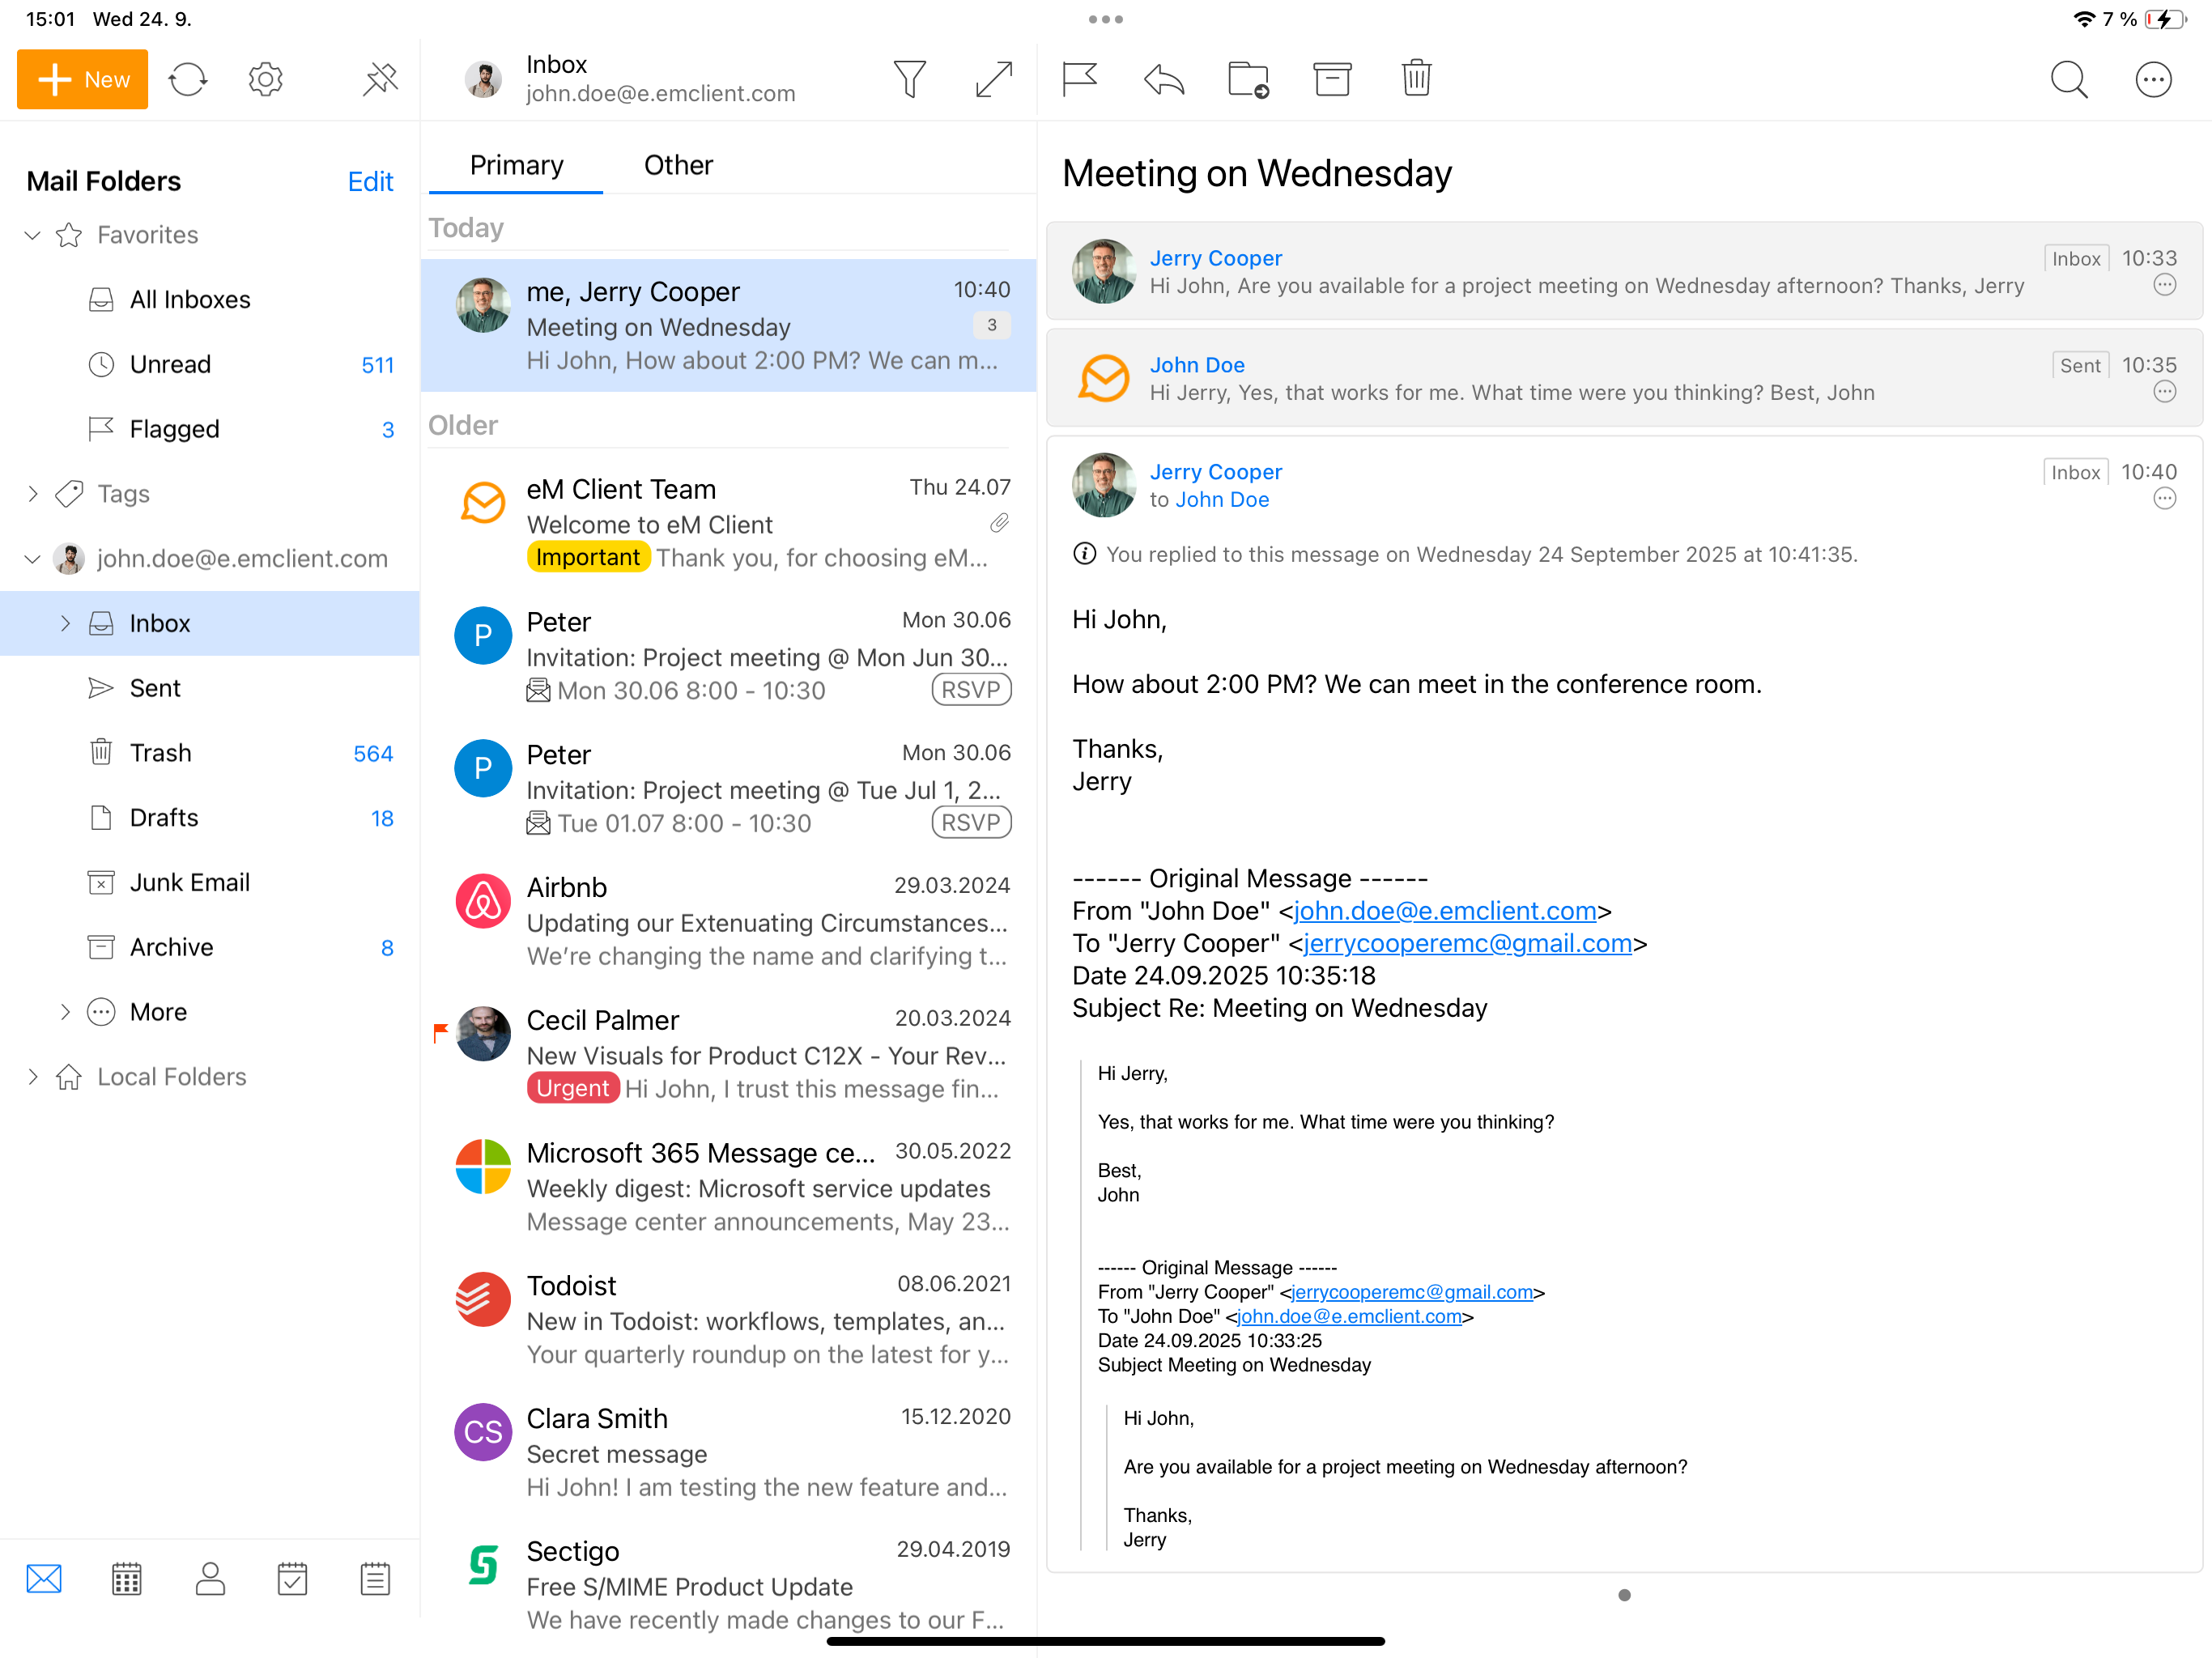Expand the Tags section
The image size is (2212, 1658).
(32, 494)
